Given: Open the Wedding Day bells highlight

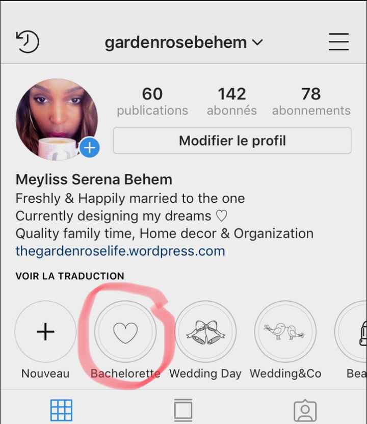Looking at the screenshot, I should pos(206,332).
